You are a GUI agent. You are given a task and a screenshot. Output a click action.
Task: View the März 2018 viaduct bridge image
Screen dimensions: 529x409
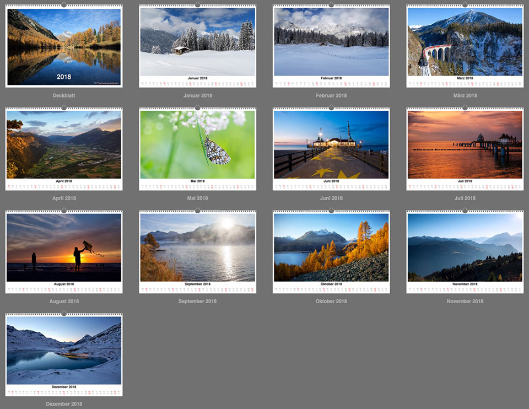465,44
